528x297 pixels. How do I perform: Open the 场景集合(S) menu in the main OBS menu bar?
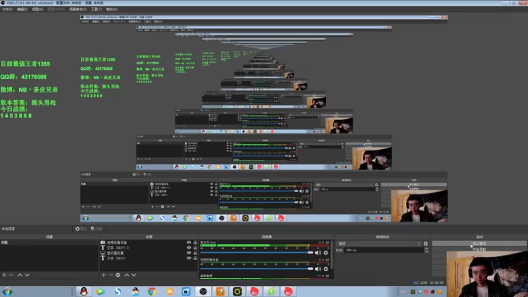(78, 9)
